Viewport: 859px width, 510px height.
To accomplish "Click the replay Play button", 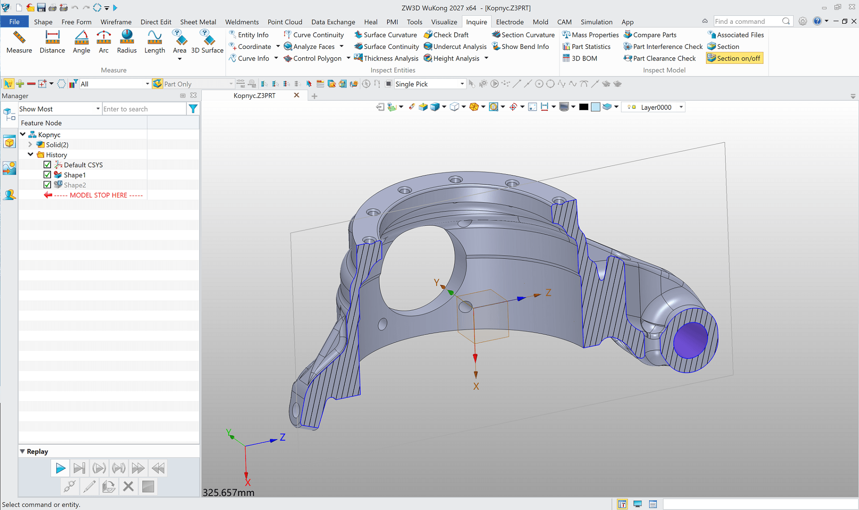I will [x=60, y=468].
